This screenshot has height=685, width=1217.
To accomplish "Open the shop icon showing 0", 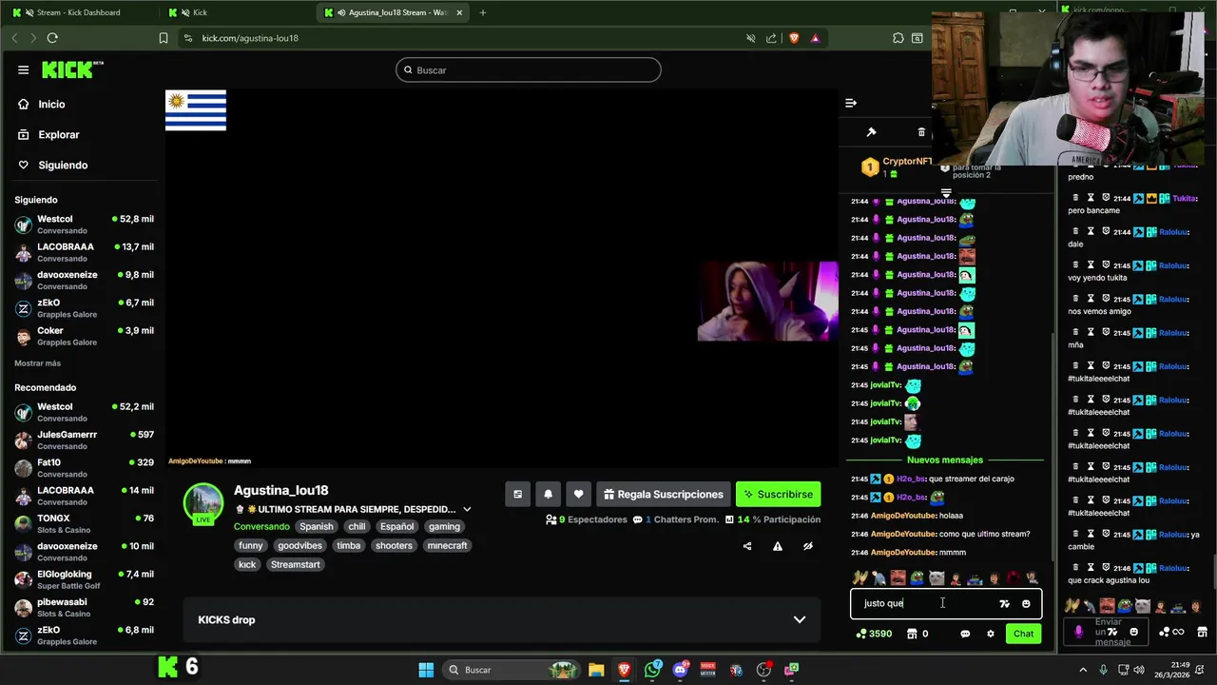I will click(x=918, y=634).
